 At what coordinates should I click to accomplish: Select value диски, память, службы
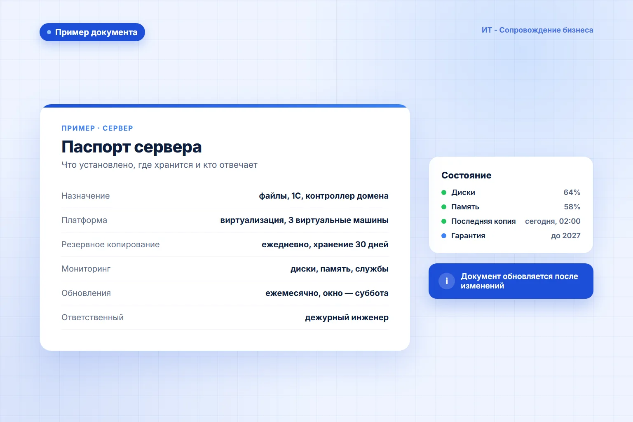pos(340,269)
